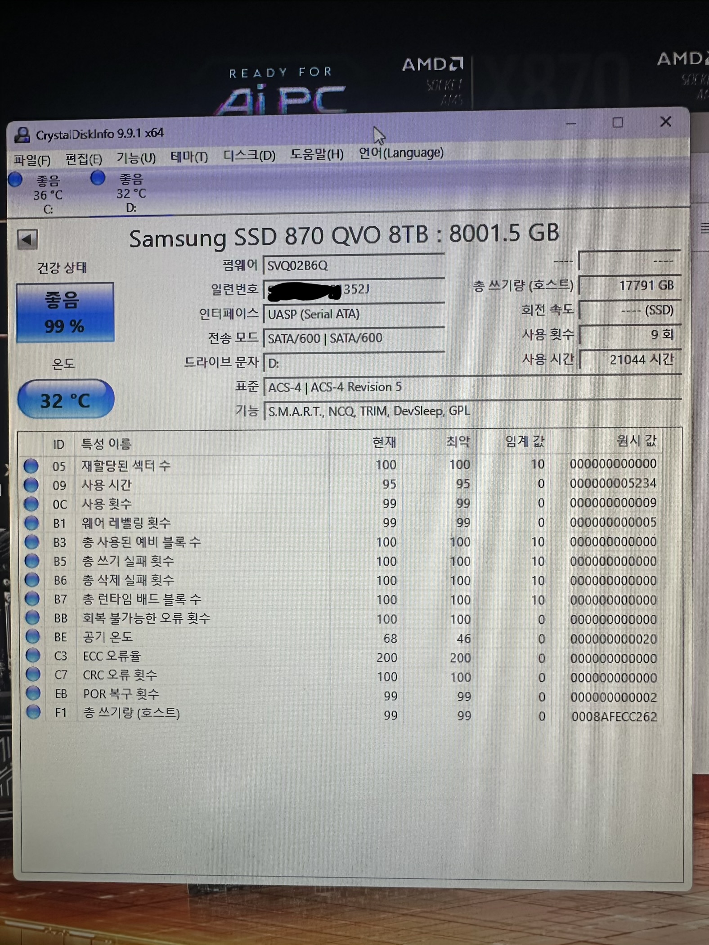This screenshot has height=945, width=709.
Task: Click the 좋음 99 % health status button
Action: tap(65, 312)
